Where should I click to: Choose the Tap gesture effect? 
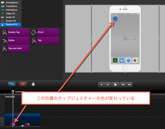[45, 40]
